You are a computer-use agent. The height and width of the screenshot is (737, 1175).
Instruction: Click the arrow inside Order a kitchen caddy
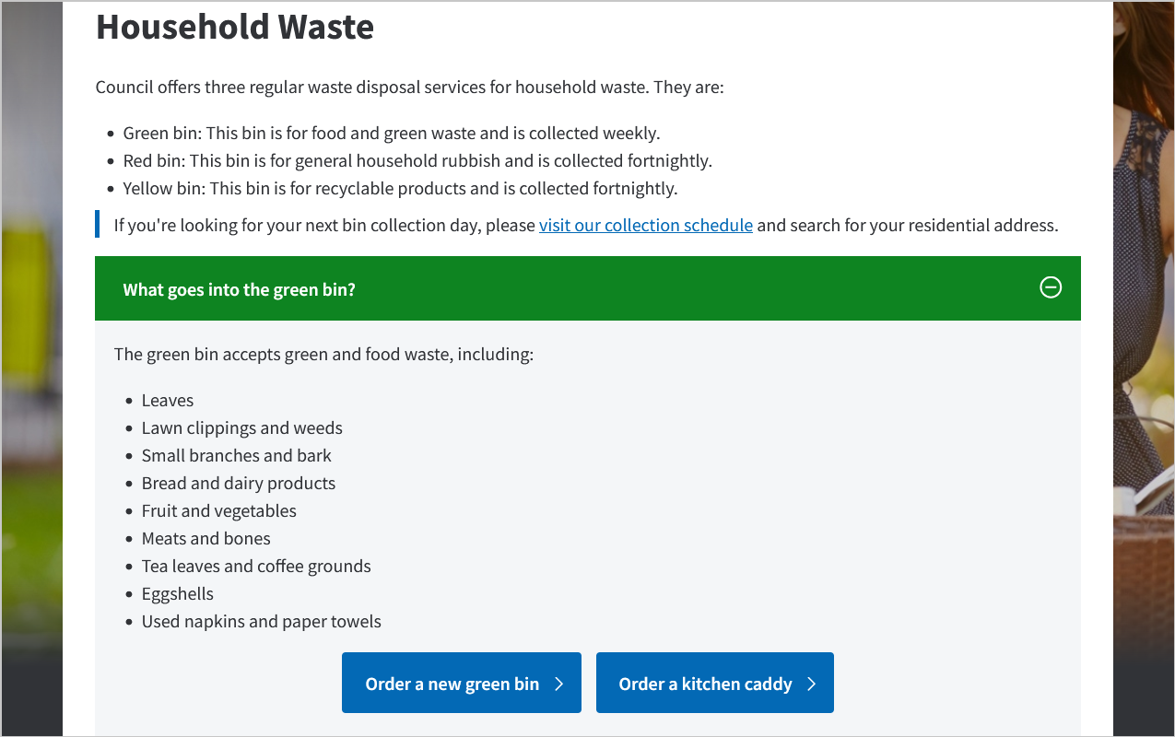coord(812,683)
